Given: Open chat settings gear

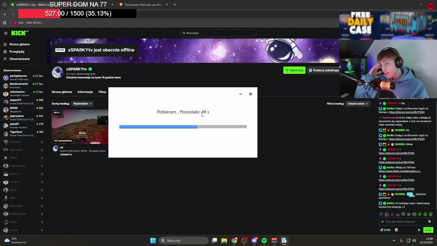Looking at the screenshot, I should (419, 230).
